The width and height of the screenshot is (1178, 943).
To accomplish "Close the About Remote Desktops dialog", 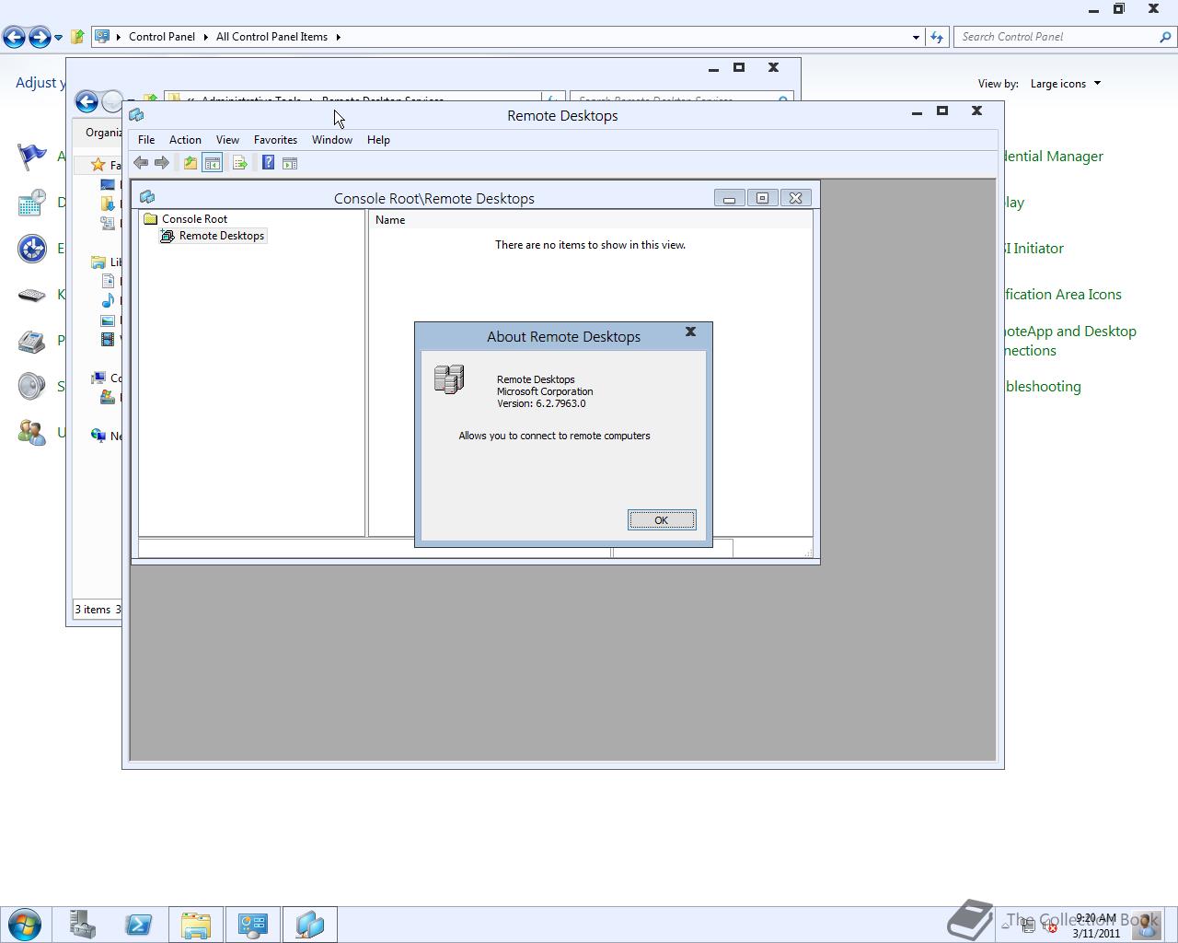I will 690,332.
